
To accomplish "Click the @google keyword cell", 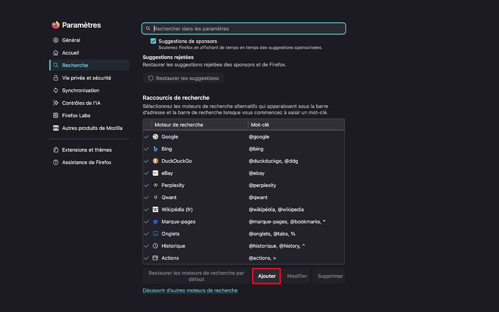I will pos(259,137).
